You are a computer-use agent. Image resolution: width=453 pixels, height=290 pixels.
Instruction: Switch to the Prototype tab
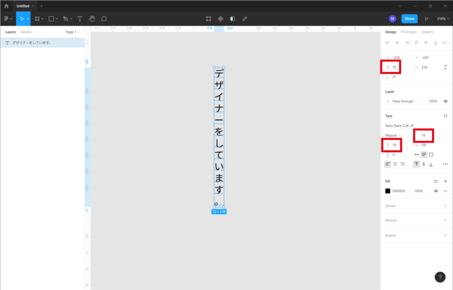point(408,32)
